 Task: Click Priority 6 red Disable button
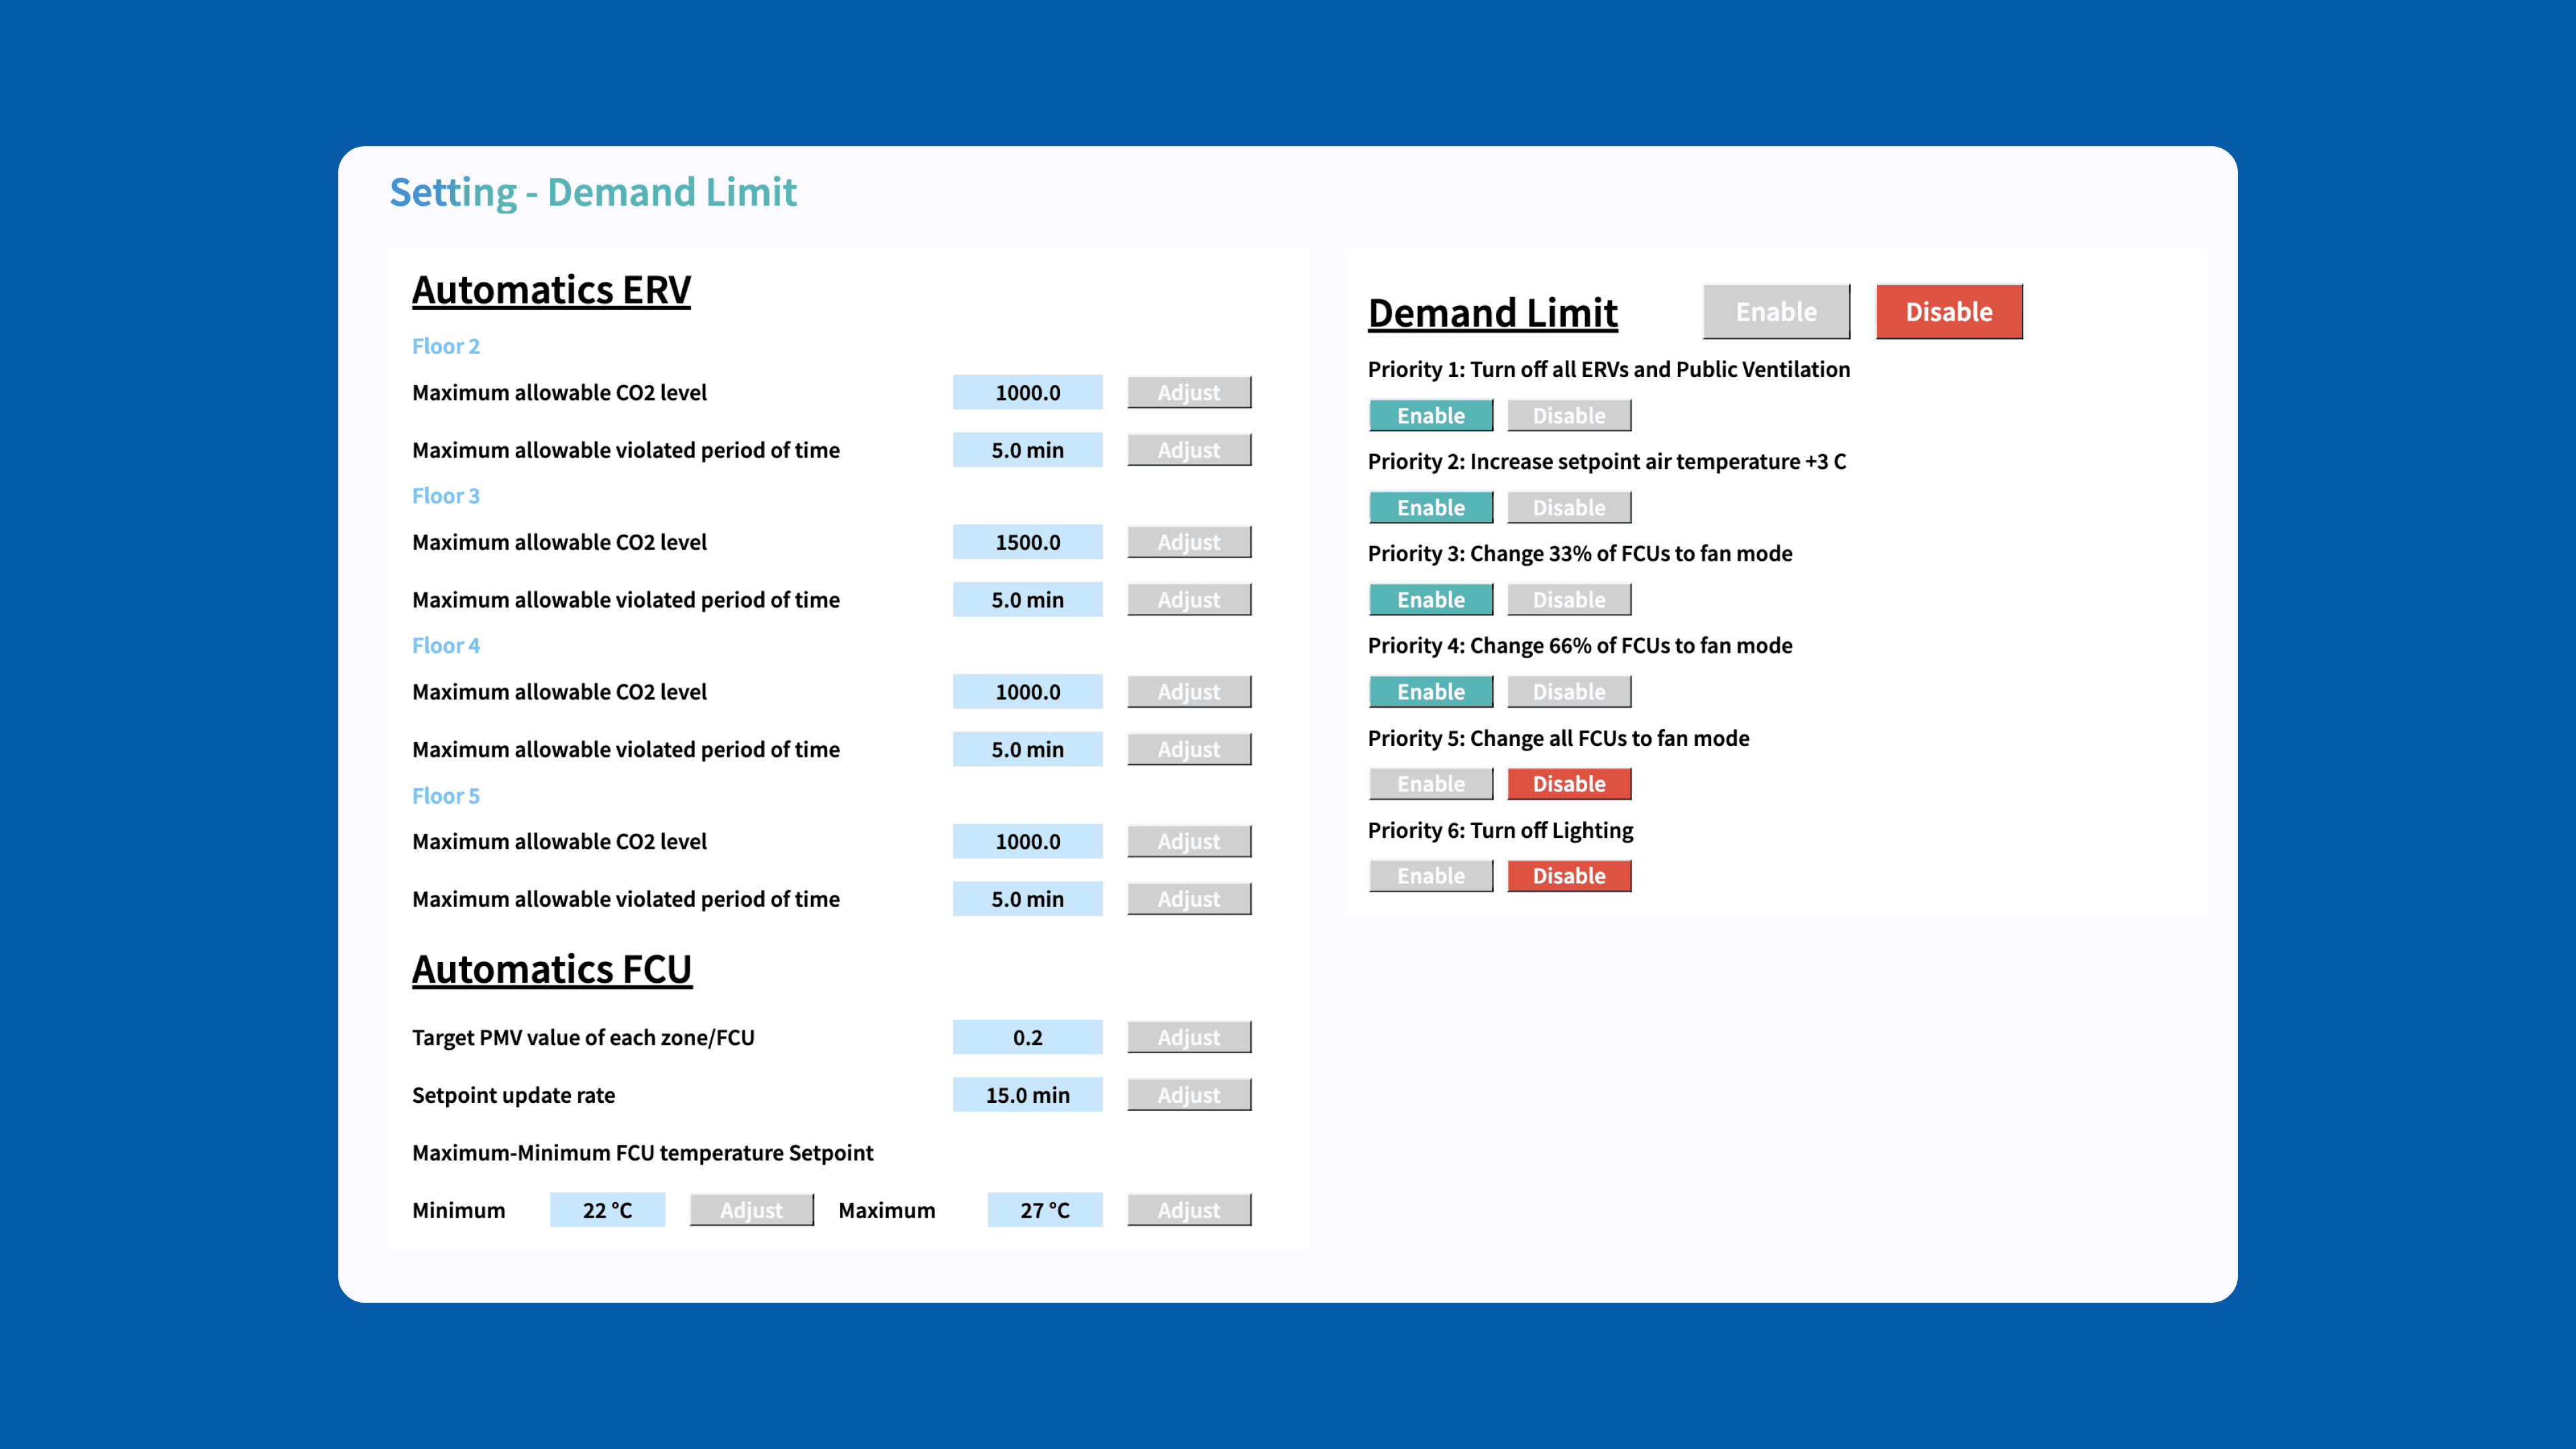click(1568, 876)
